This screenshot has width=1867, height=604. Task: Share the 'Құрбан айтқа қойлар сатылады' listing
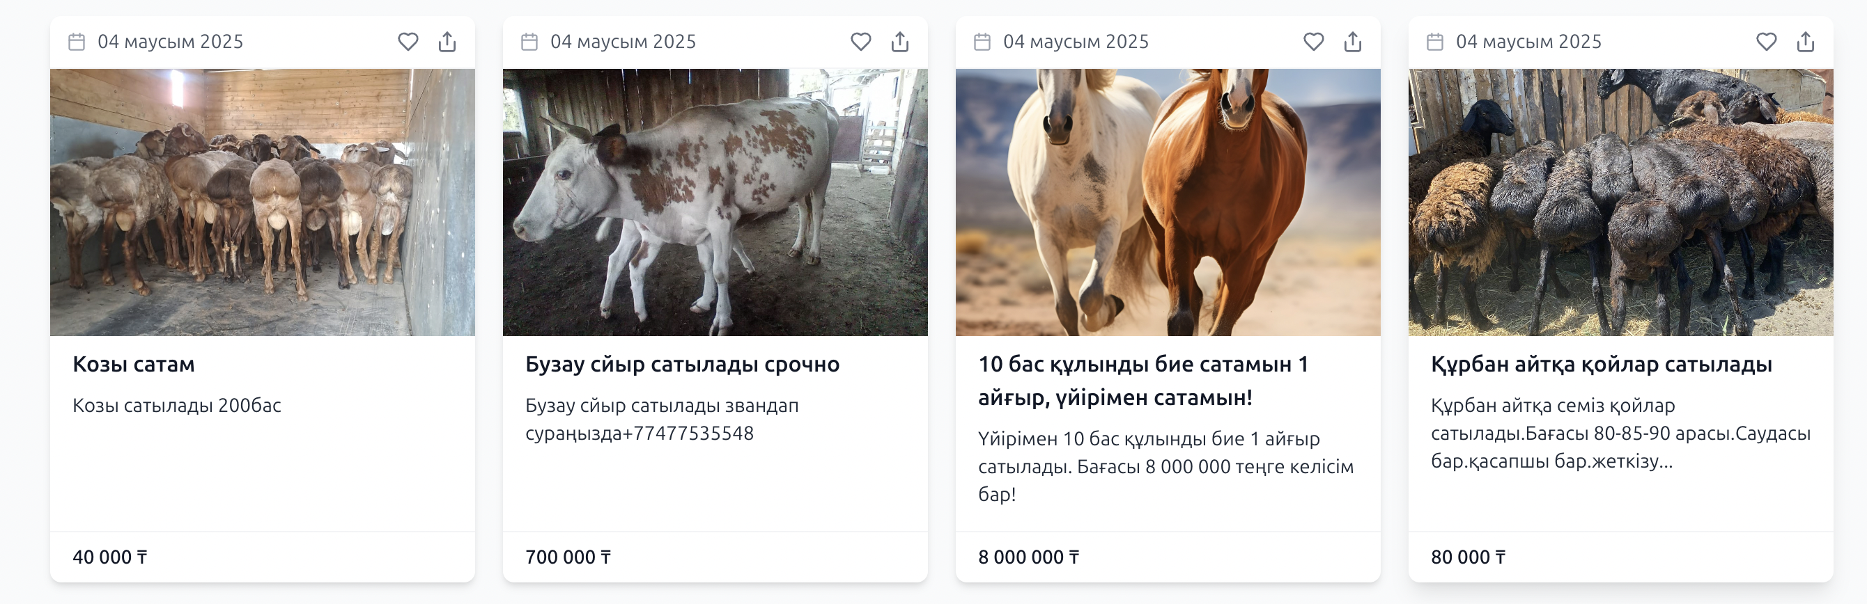point(1806,42)
